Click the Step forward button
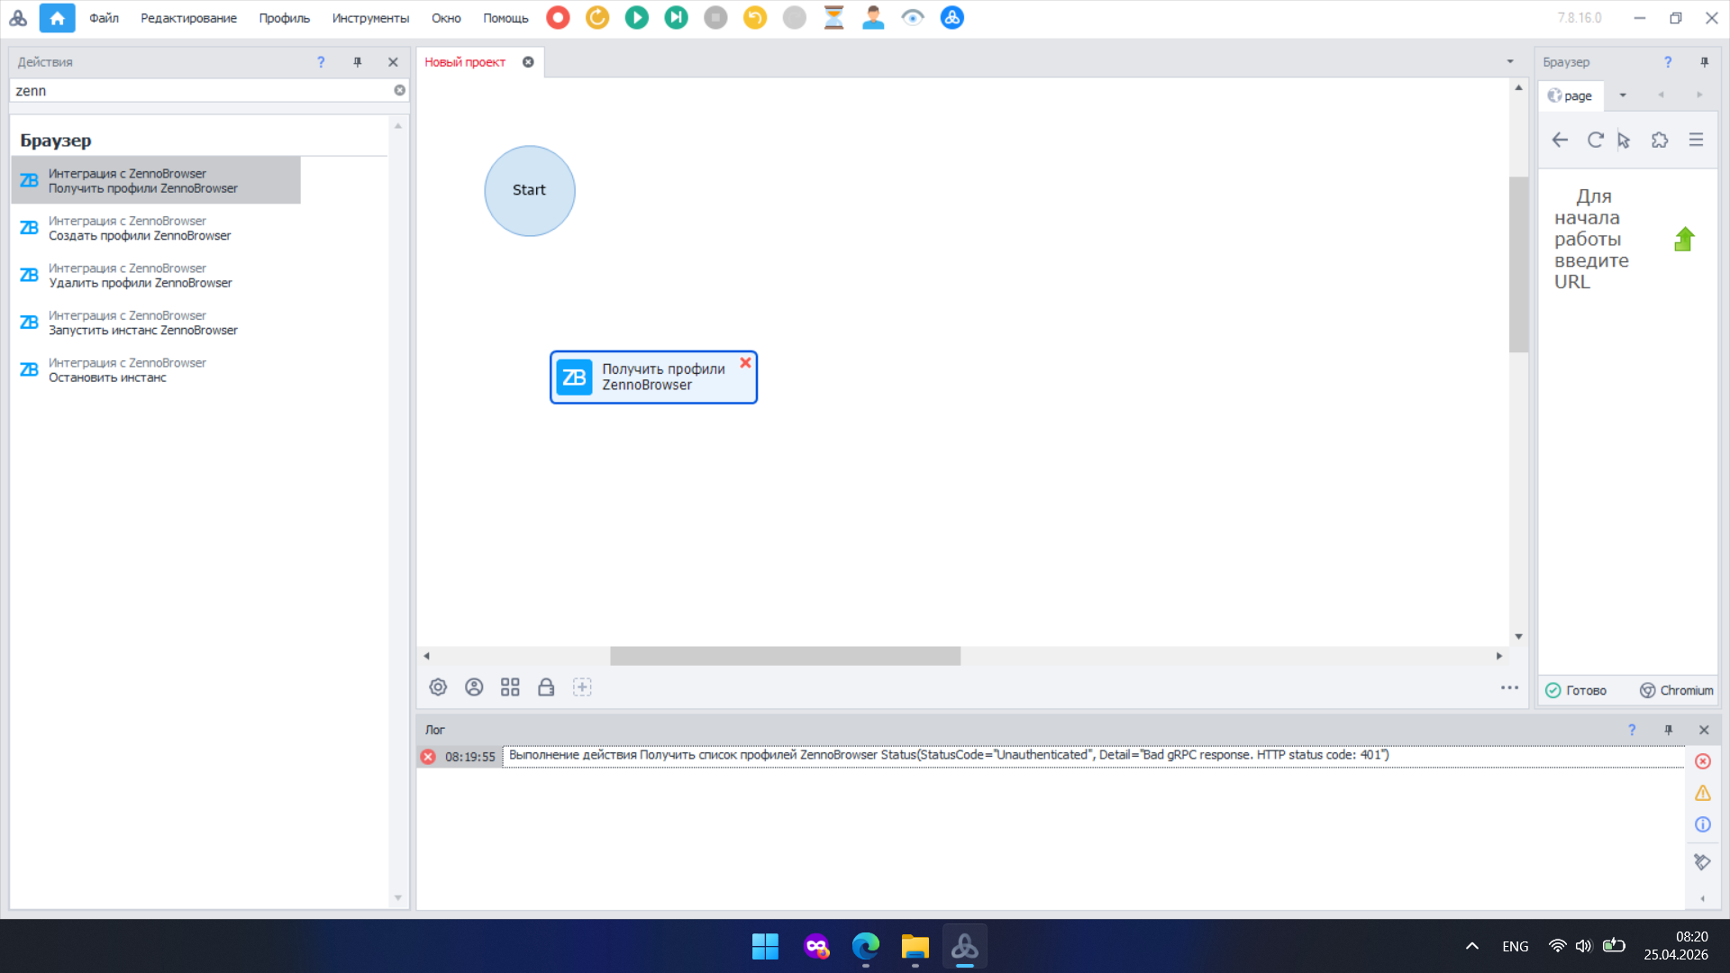The width and height of the screenshot is (1730, 973). [x=676, y=17]
